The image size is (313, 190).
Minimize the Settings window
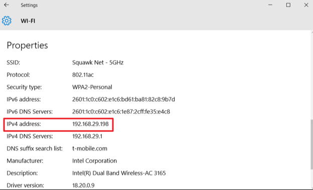pyautogui.click(x=270, y=5)
